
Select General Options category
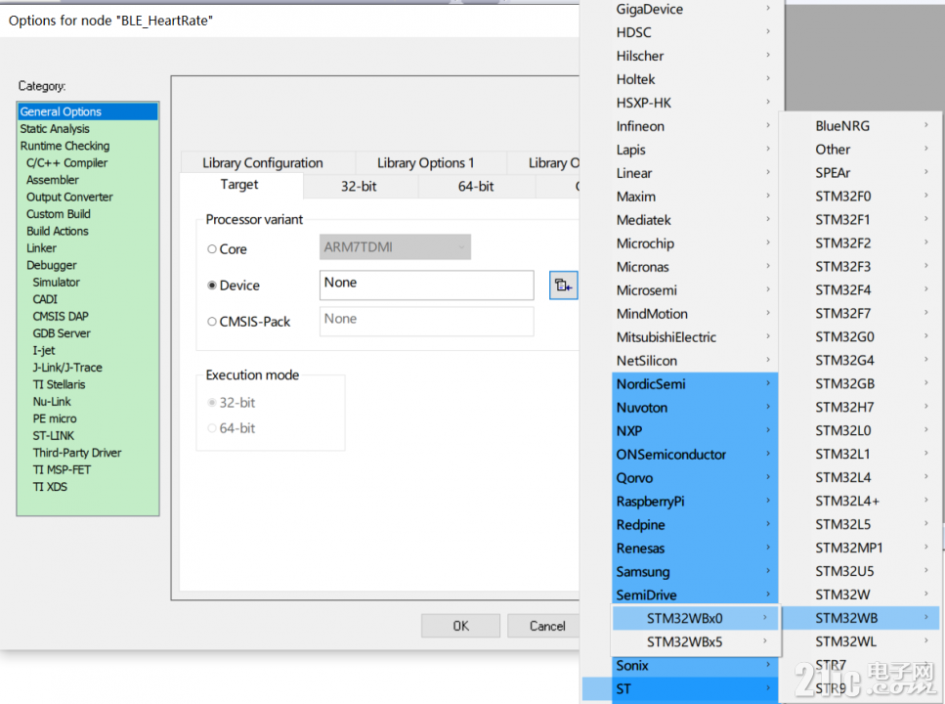pyautogui.click(x=88, y=111)
